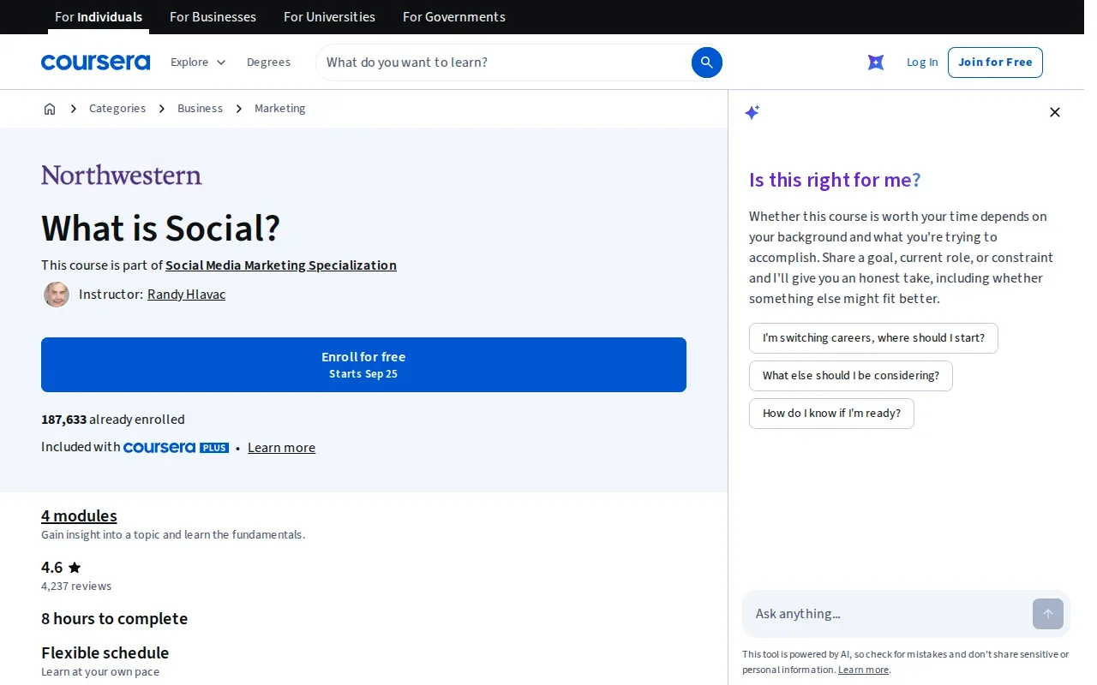Click the blue search magnifier button
1097x685 pixels.
tap(707, 63)
